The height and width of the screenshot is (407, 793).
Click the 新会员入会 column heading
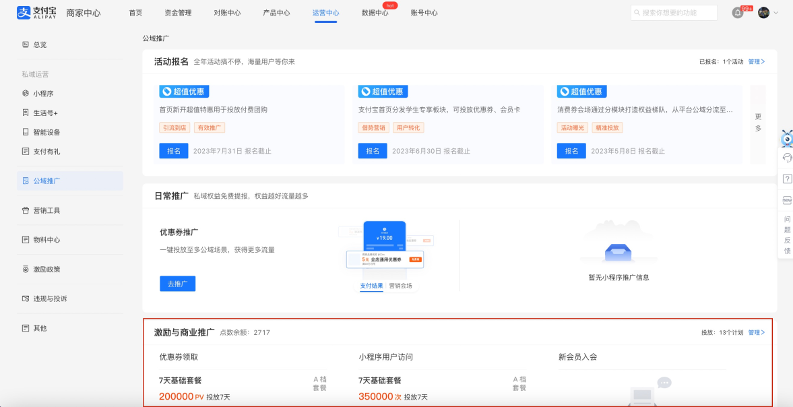coord(578,357)
